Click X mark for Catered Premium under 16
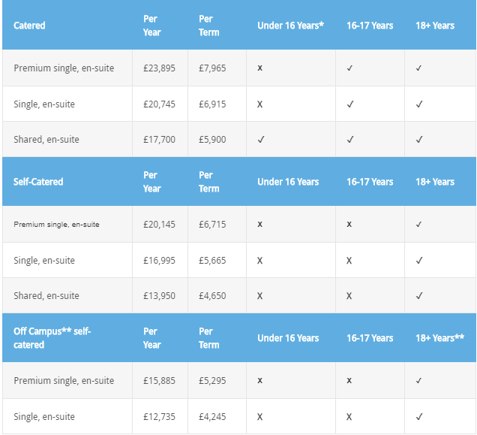The height and width of the screenshot is (435, 477). pyautogui.click(x=259, y=68)
